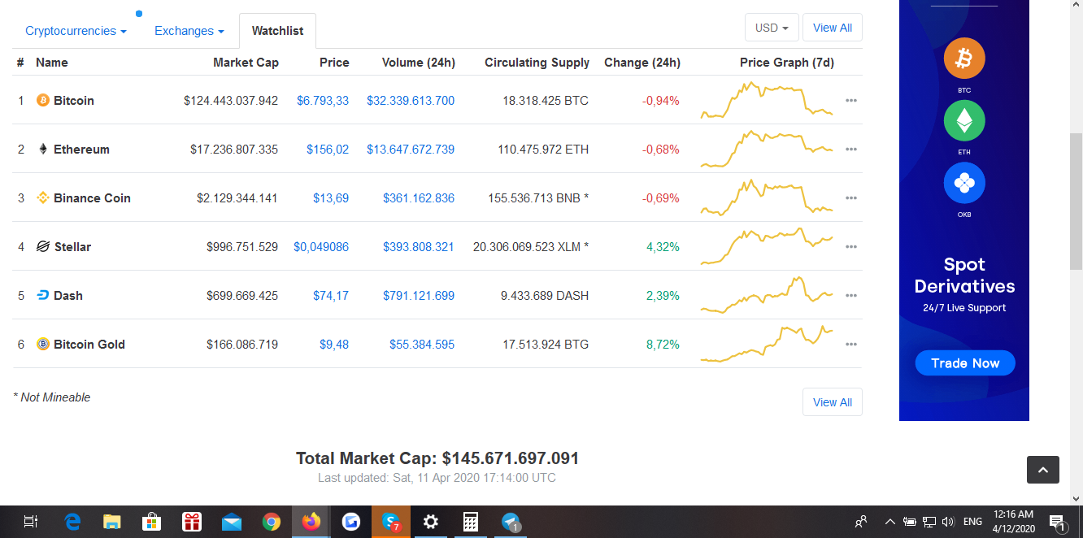Open the three-dot menu for Ethereum row

click(x=851, y=150)
